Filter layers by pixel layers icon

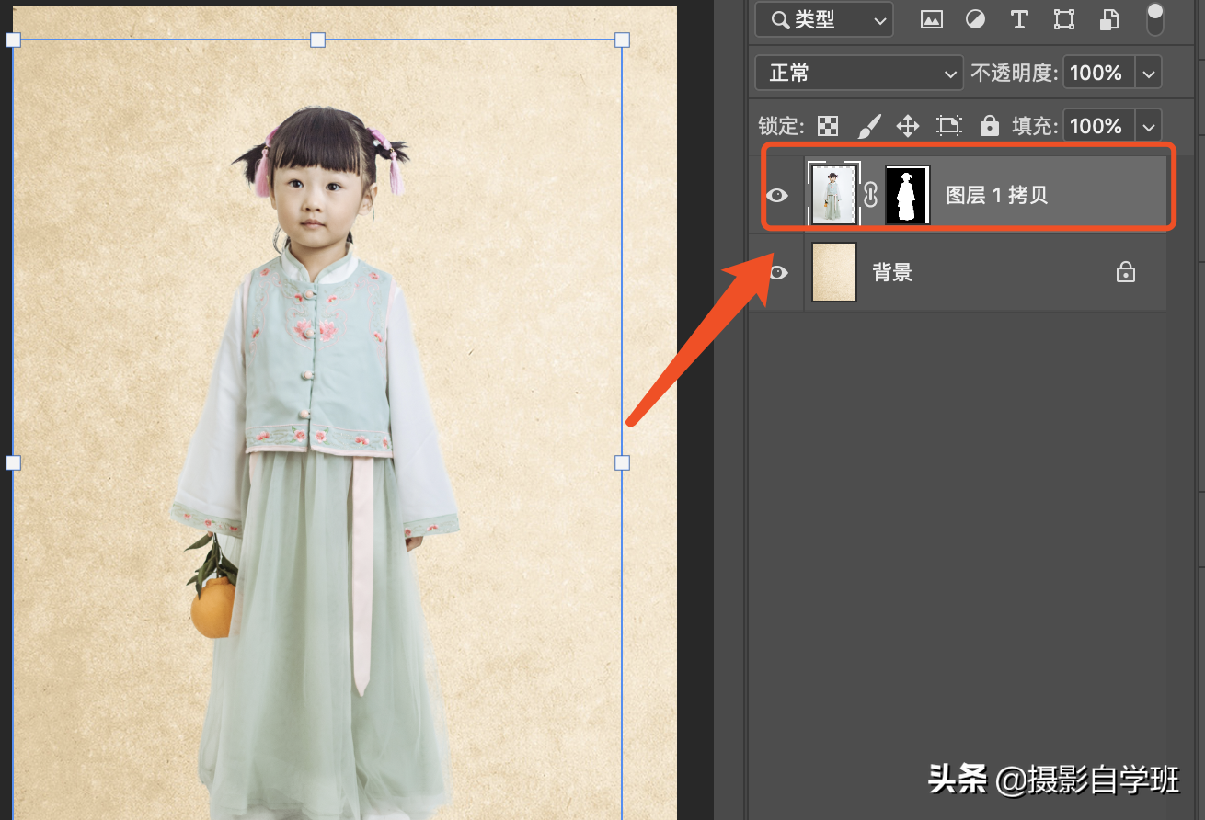coord(932,19)
